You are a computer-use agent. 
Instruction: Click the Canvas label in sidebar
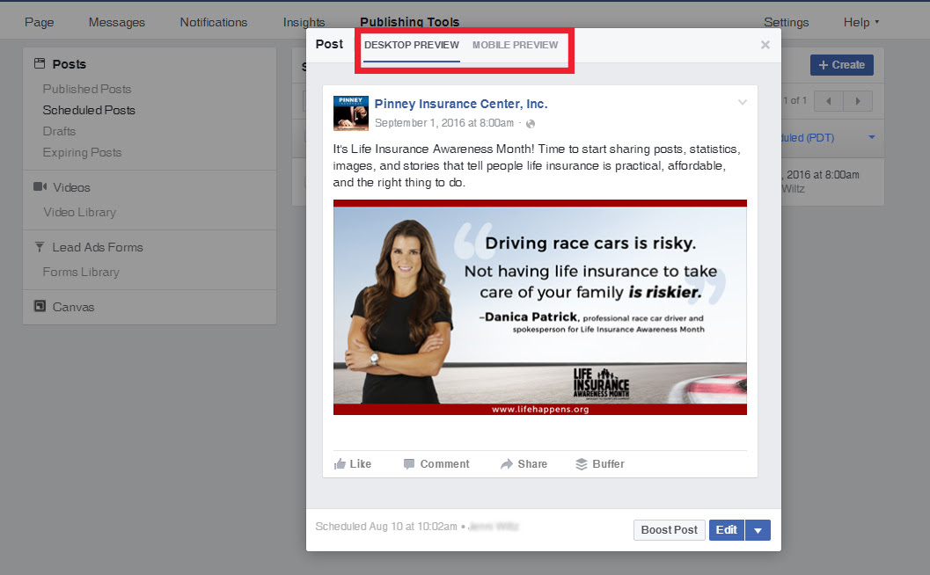pos(74,307)
